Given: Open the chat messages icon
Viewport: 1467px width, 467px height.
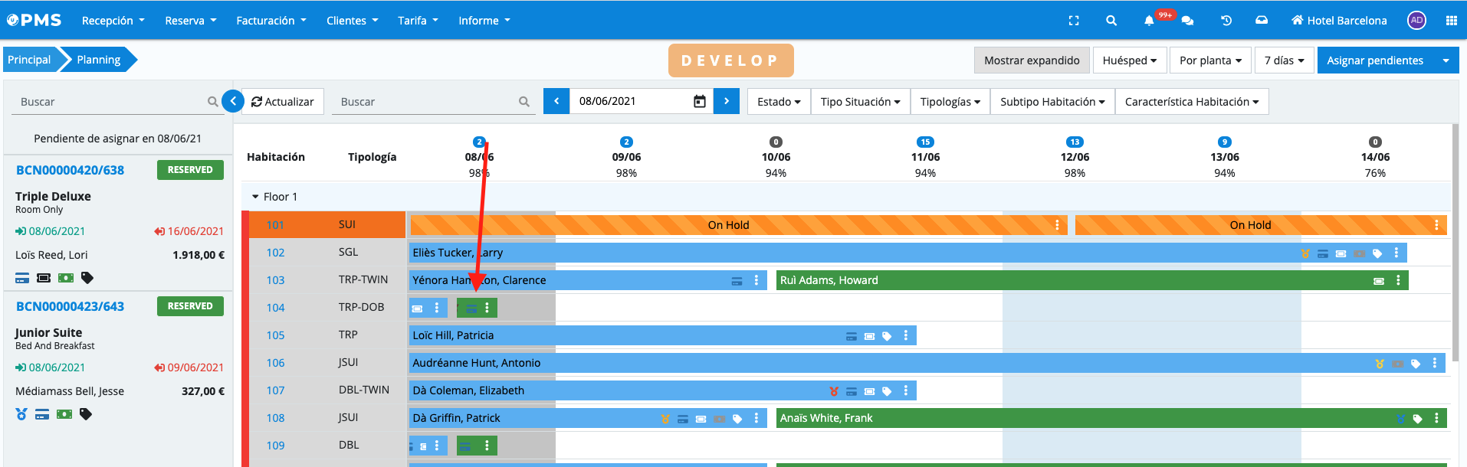Looking at the screenshot, I should [1187, 21].
